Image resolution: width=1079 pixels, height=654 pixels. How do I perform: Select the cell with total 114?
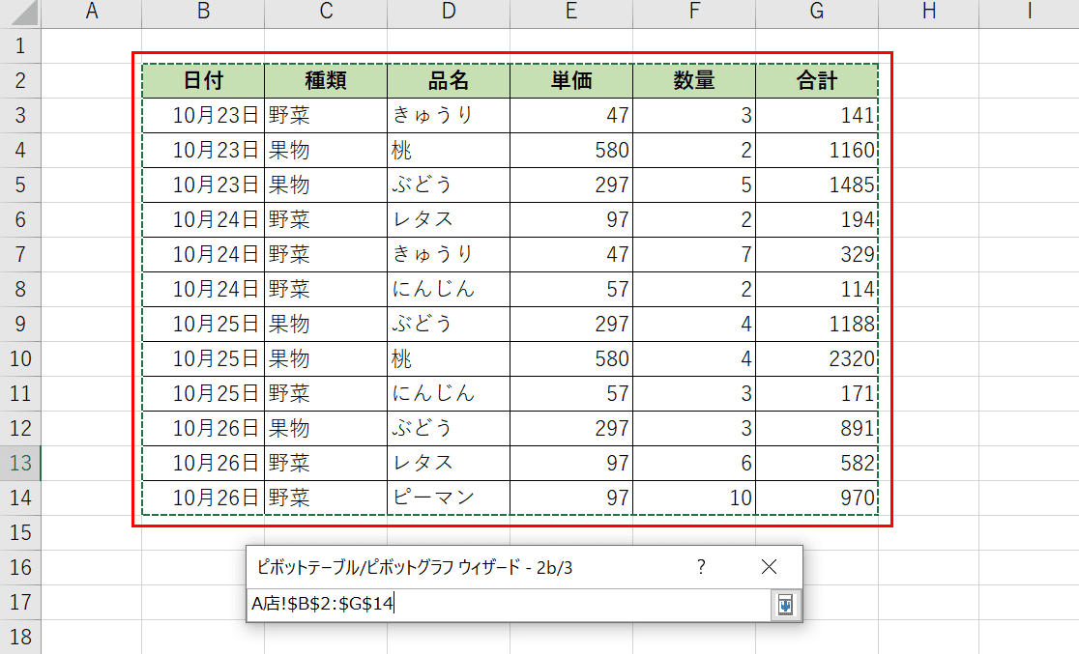pyautogui.click(x=817, y=289)
